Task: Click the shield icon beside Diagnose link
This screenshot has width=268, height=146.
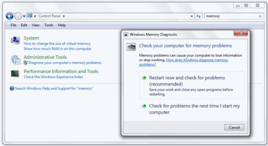Action: pyautogui.click(x=25, y=63)
